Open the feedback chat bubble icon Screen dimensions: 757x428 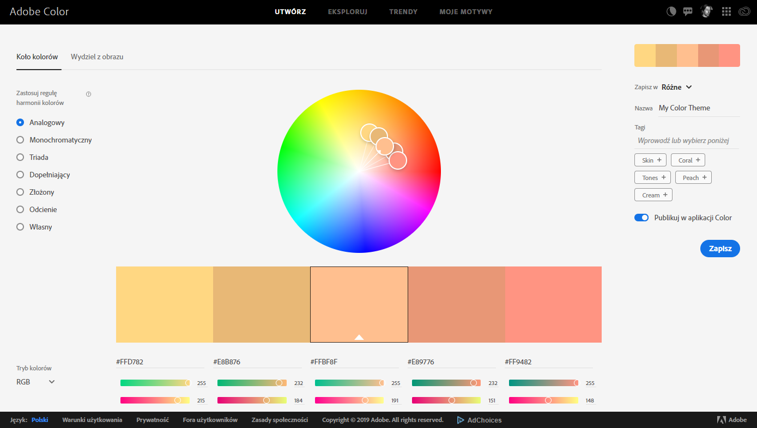(x=688, y=11)
